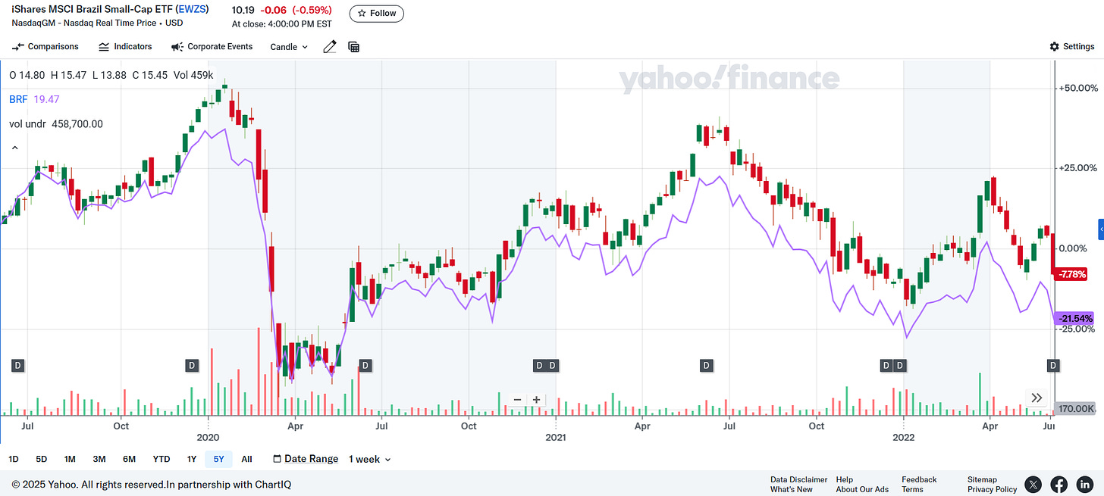Image resolution: width=1104 pixels, height=496 pixels.
Task: Open the Comparisons menu
Action: pyautogui.click(x=45, y=47)
